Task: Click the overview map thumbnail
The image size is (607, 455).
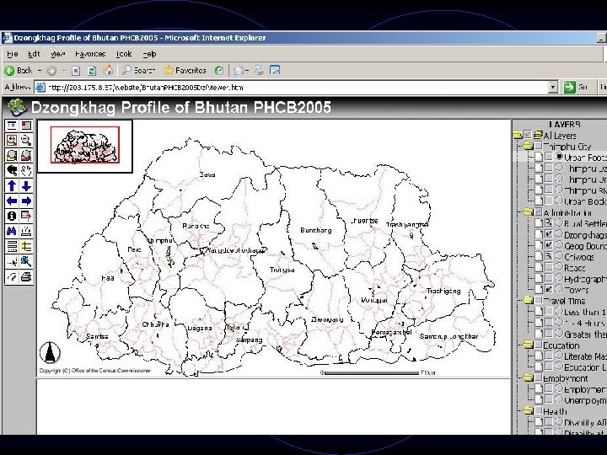Action: point(85,145)
